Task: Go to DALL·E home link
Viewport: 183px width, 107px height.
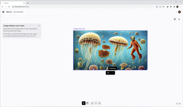Action: [x=9, y=12]
